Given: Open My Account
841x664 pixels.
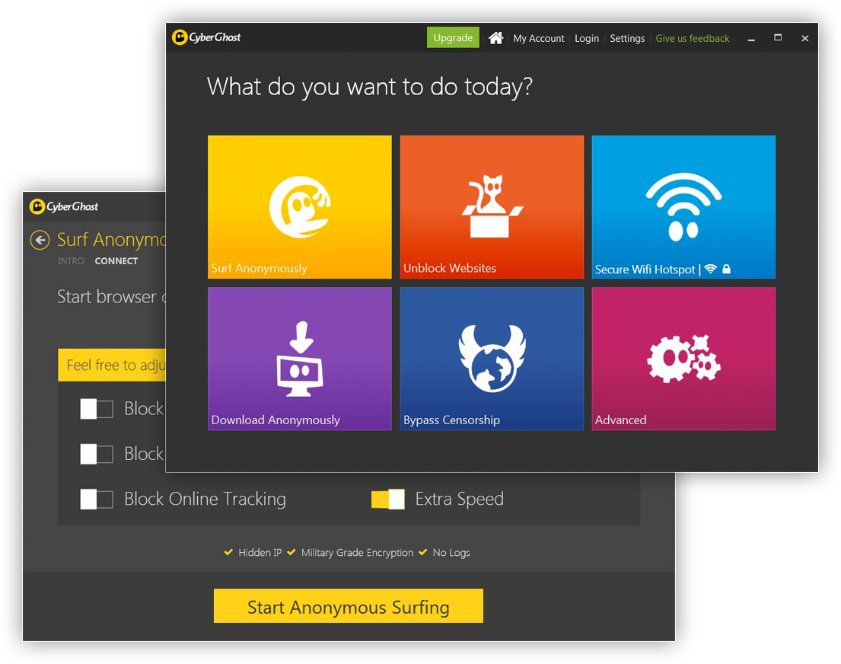Looking at the screenshot, I should (x=539, y=39).
